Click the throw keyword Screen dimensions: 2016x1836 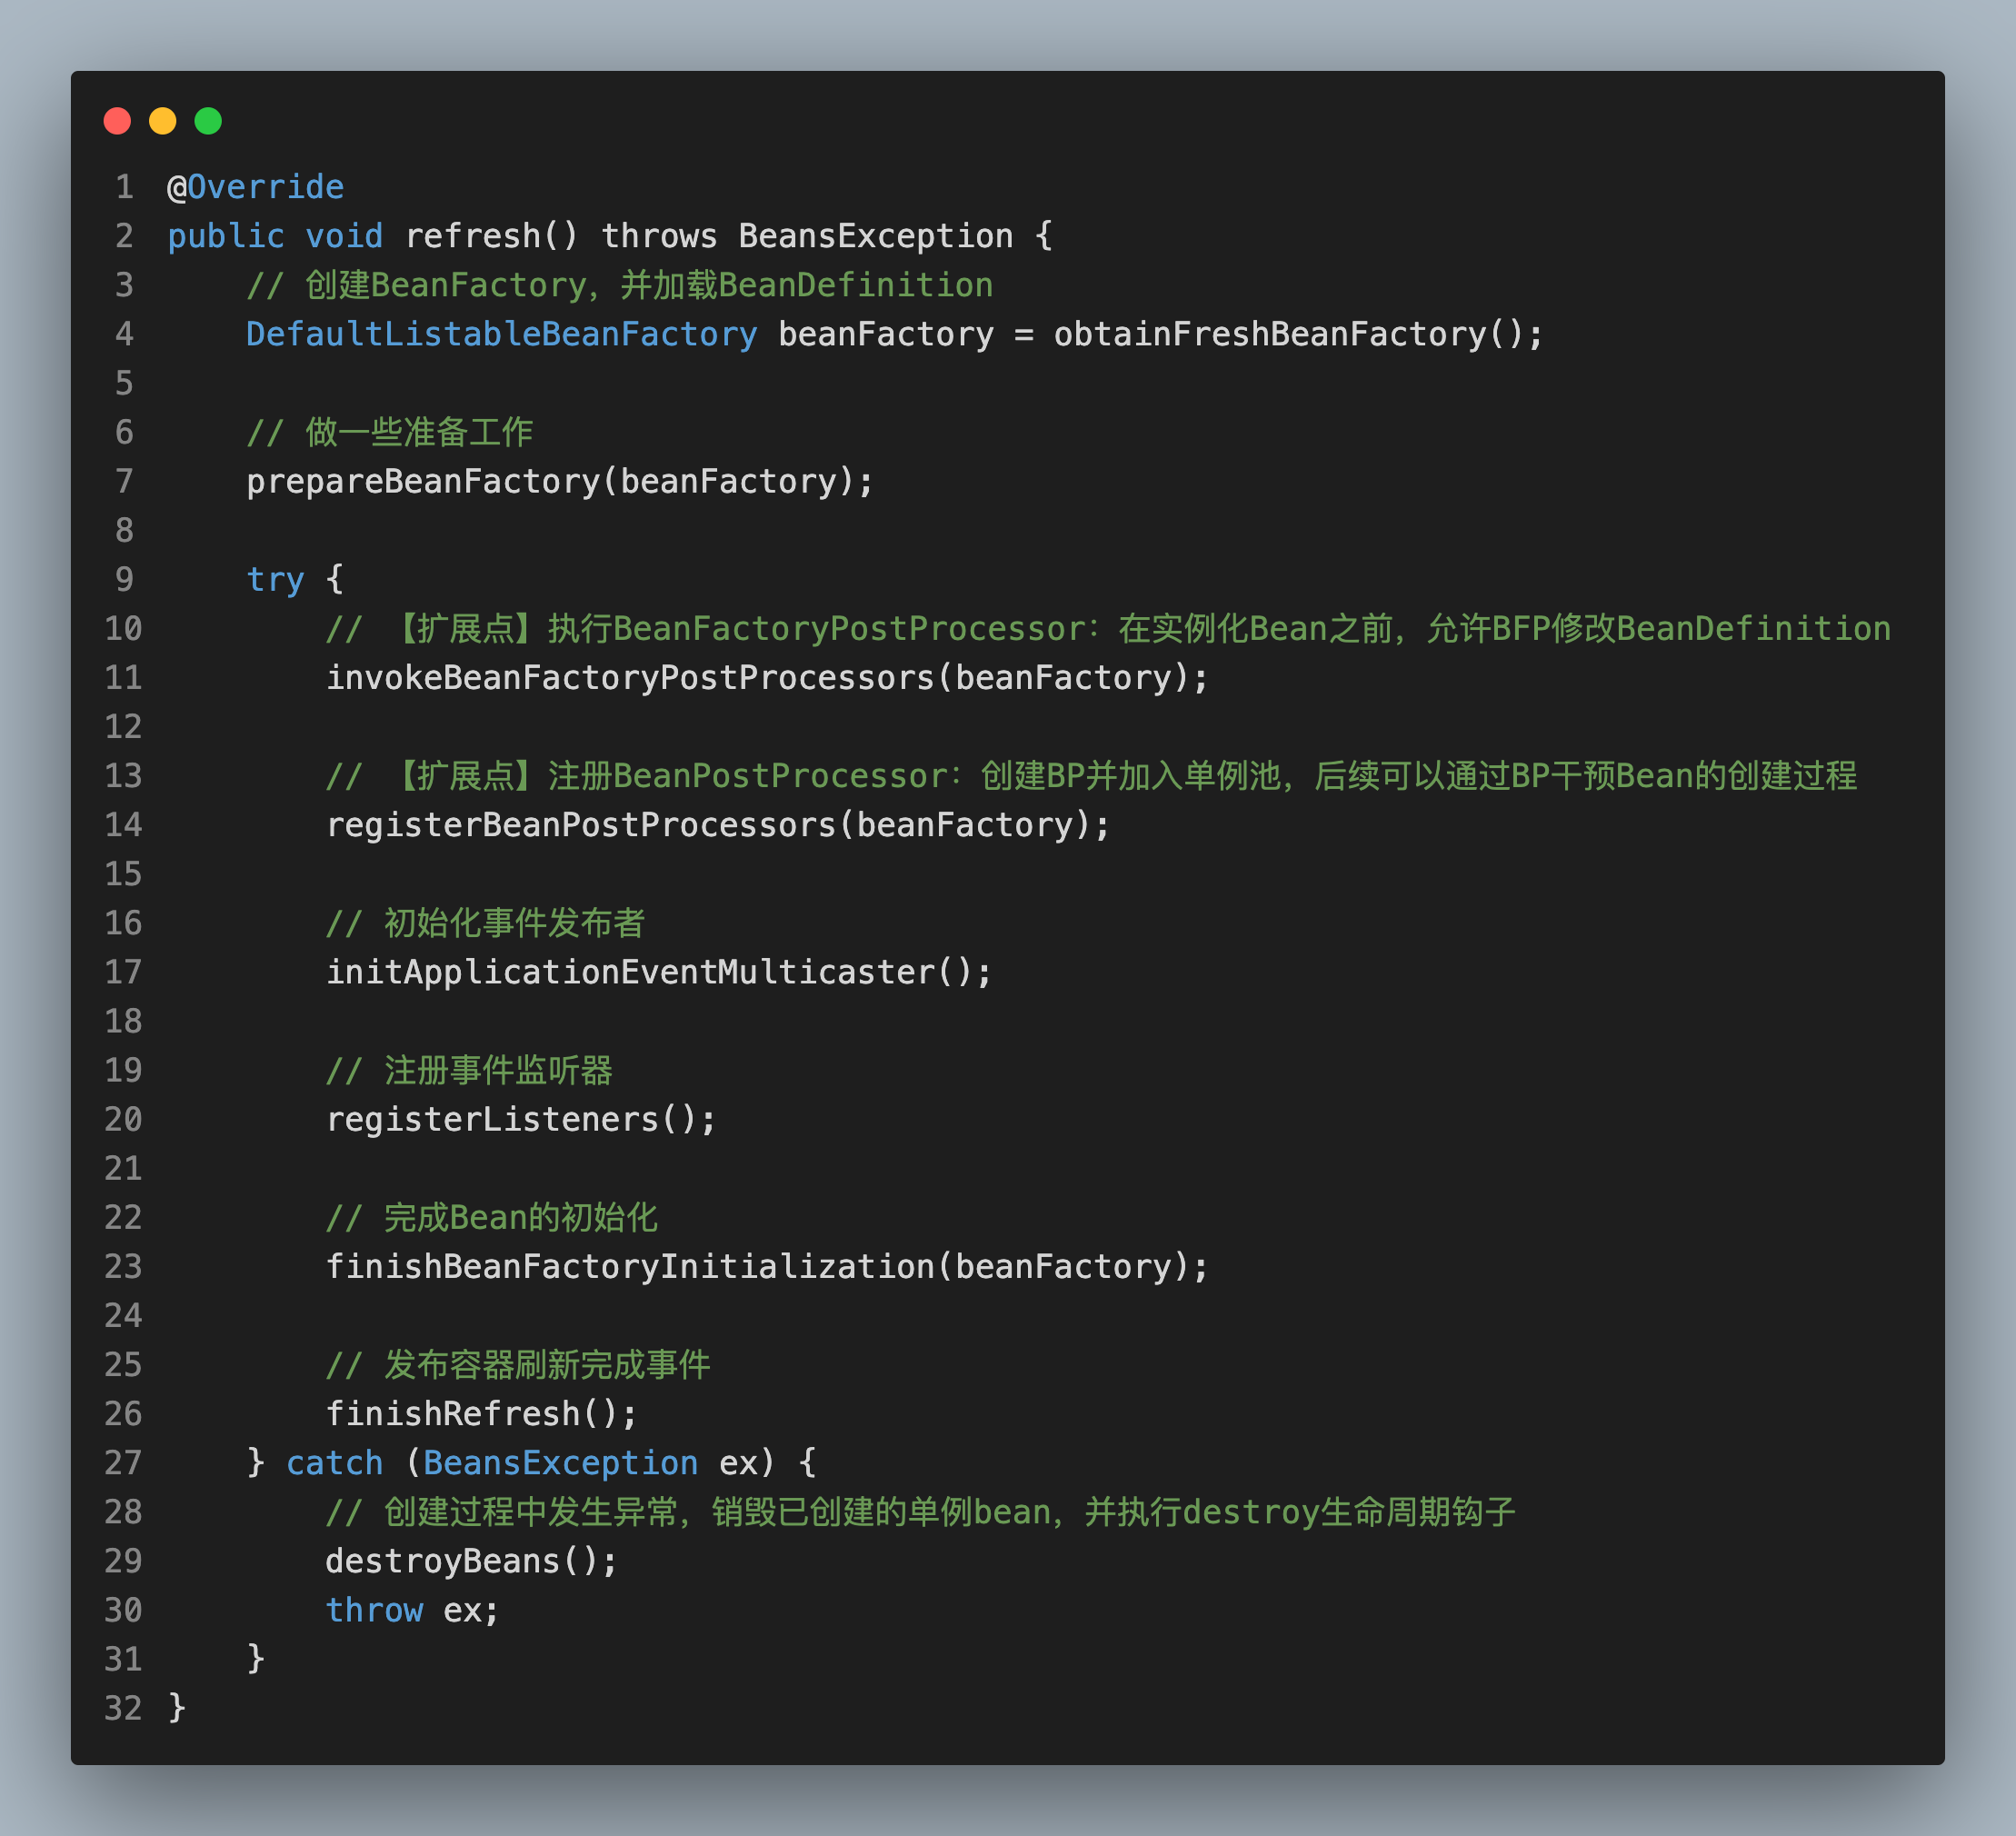click(374, 1610)
